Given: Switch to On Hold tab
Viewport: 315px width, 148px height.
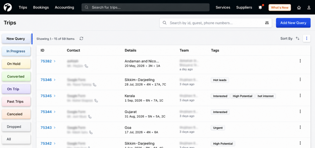Looking at the screenshot, I should click(x=16, y=64).
